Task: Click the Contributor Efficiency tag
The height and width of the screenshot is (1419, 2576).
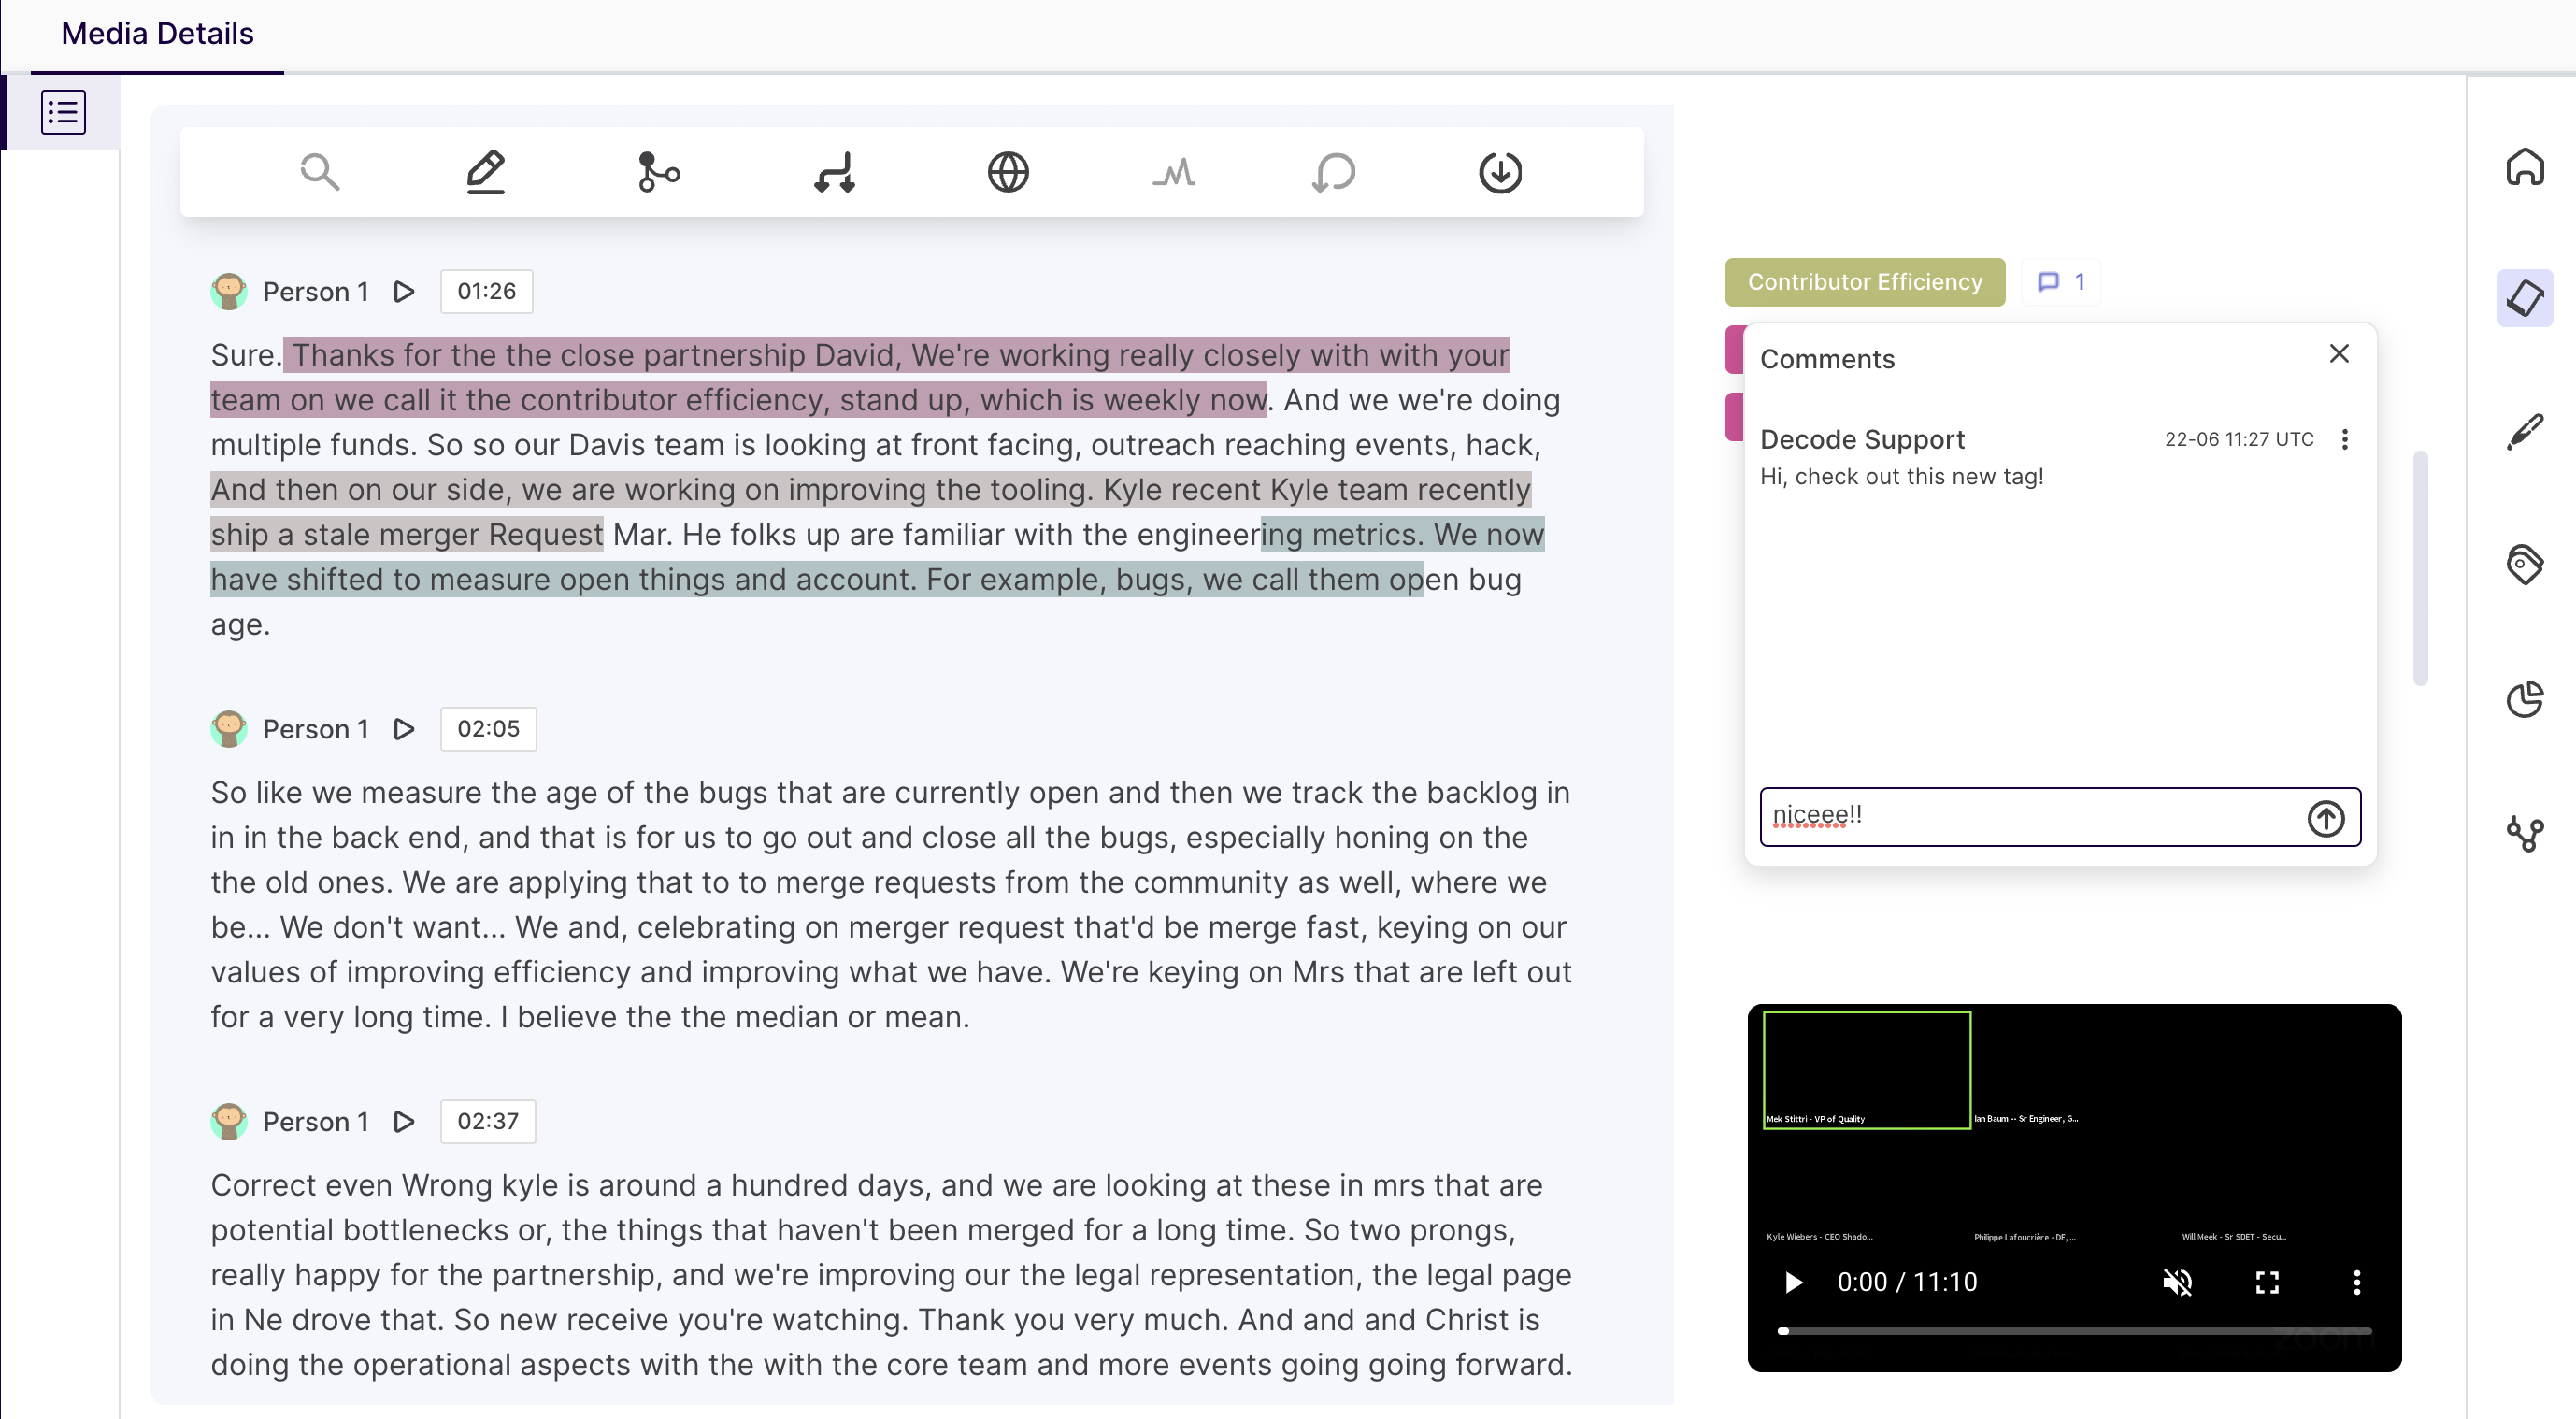Action: 1865,282
